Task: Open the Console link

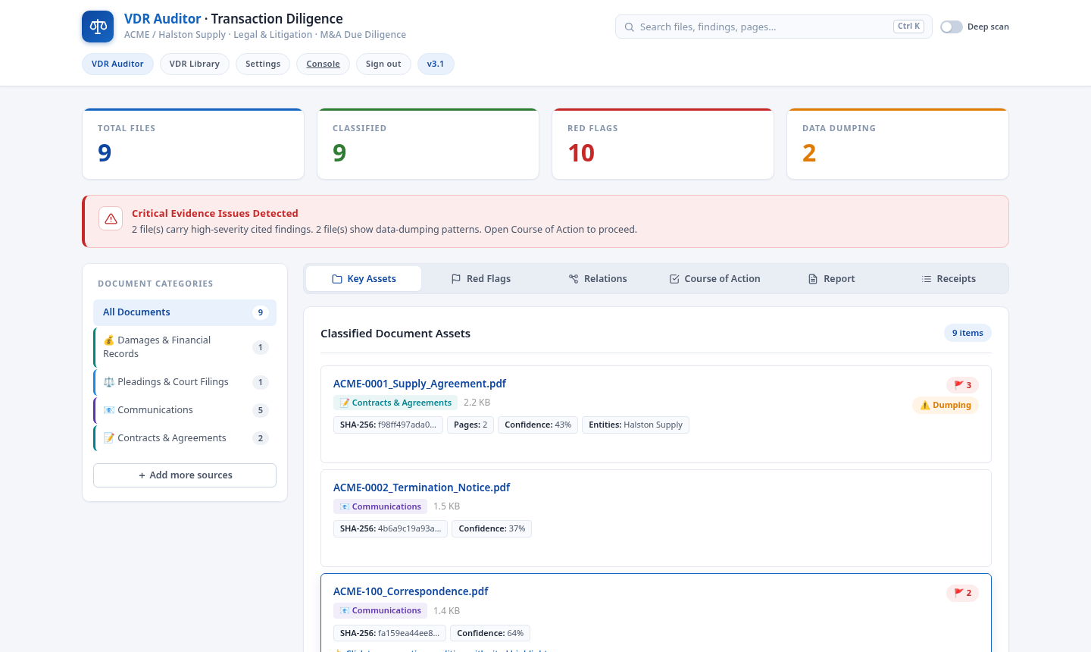Action: [324, 64]
